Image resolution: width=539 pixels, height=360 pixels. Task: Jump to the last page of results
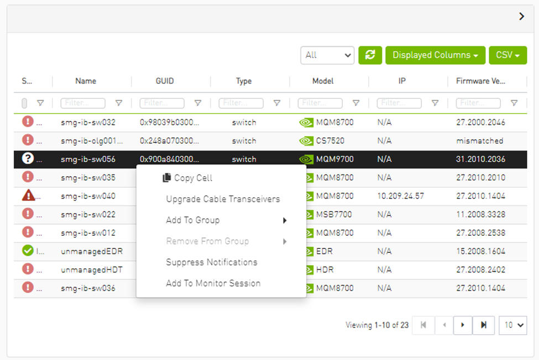[x=483, y=325]
